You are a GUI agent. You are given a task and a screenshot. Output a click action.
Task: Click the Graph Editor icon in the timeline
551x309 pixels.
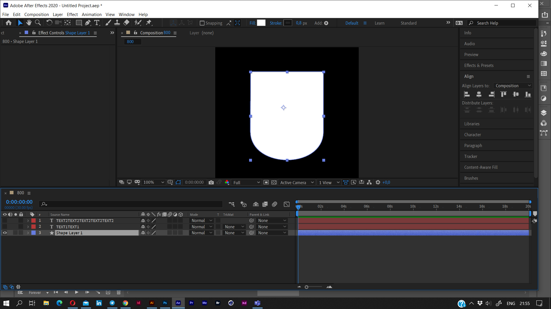(287, 204)
